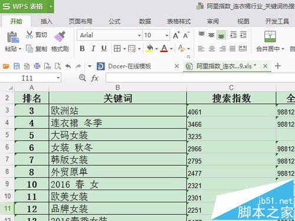Add a new document tab

[278, 66]
